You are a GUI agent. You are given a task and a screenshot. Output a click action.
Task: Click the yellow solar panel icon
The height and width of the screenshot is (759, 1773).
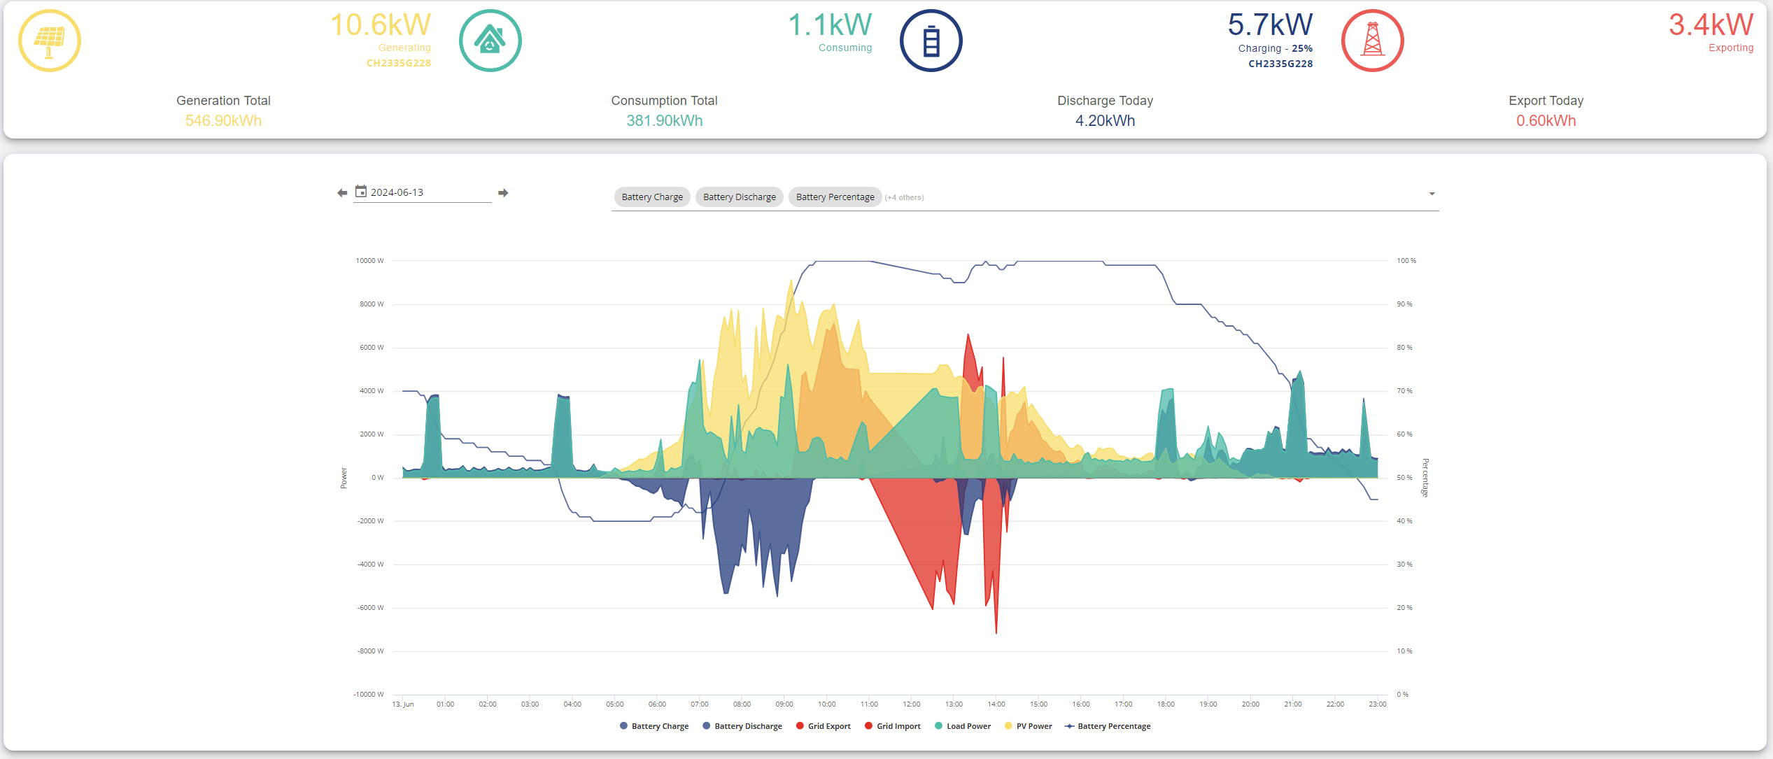click(50, 41)
